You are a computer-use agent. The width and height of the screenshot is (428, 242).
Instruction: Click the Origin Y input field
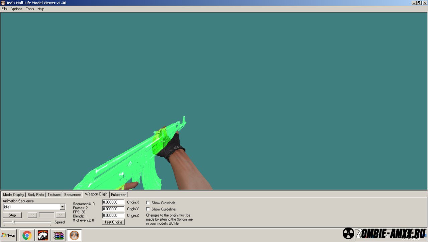(x=113, y=209)
